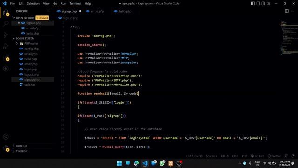Click the UTF-8 encoding status item
Viewport: 298px width, 168px height.
tap(224, 156)
